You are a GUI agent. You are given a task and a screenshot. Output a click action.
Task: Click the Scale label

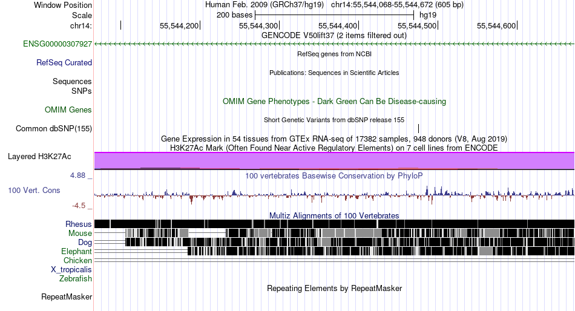click(82, 15)
